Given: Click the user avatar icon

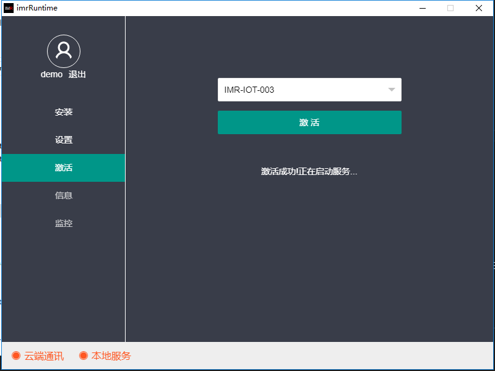Looking at the screenshot, I should pos(64,51).
